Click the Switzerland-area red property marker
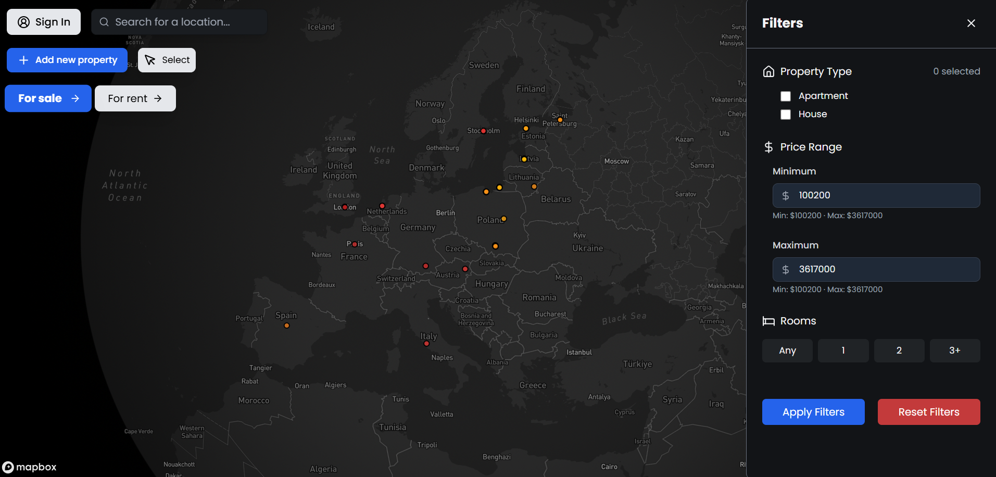 click(426, 266)
